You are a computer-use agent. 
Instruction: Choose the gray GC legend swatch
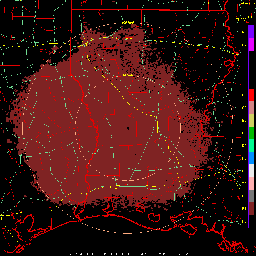click(x=251, y=196)
